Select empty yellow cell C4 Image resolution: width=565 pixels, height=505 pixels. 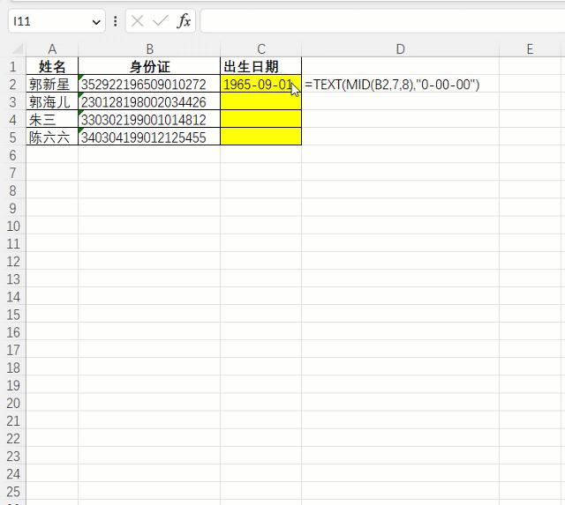pos(261,119)
